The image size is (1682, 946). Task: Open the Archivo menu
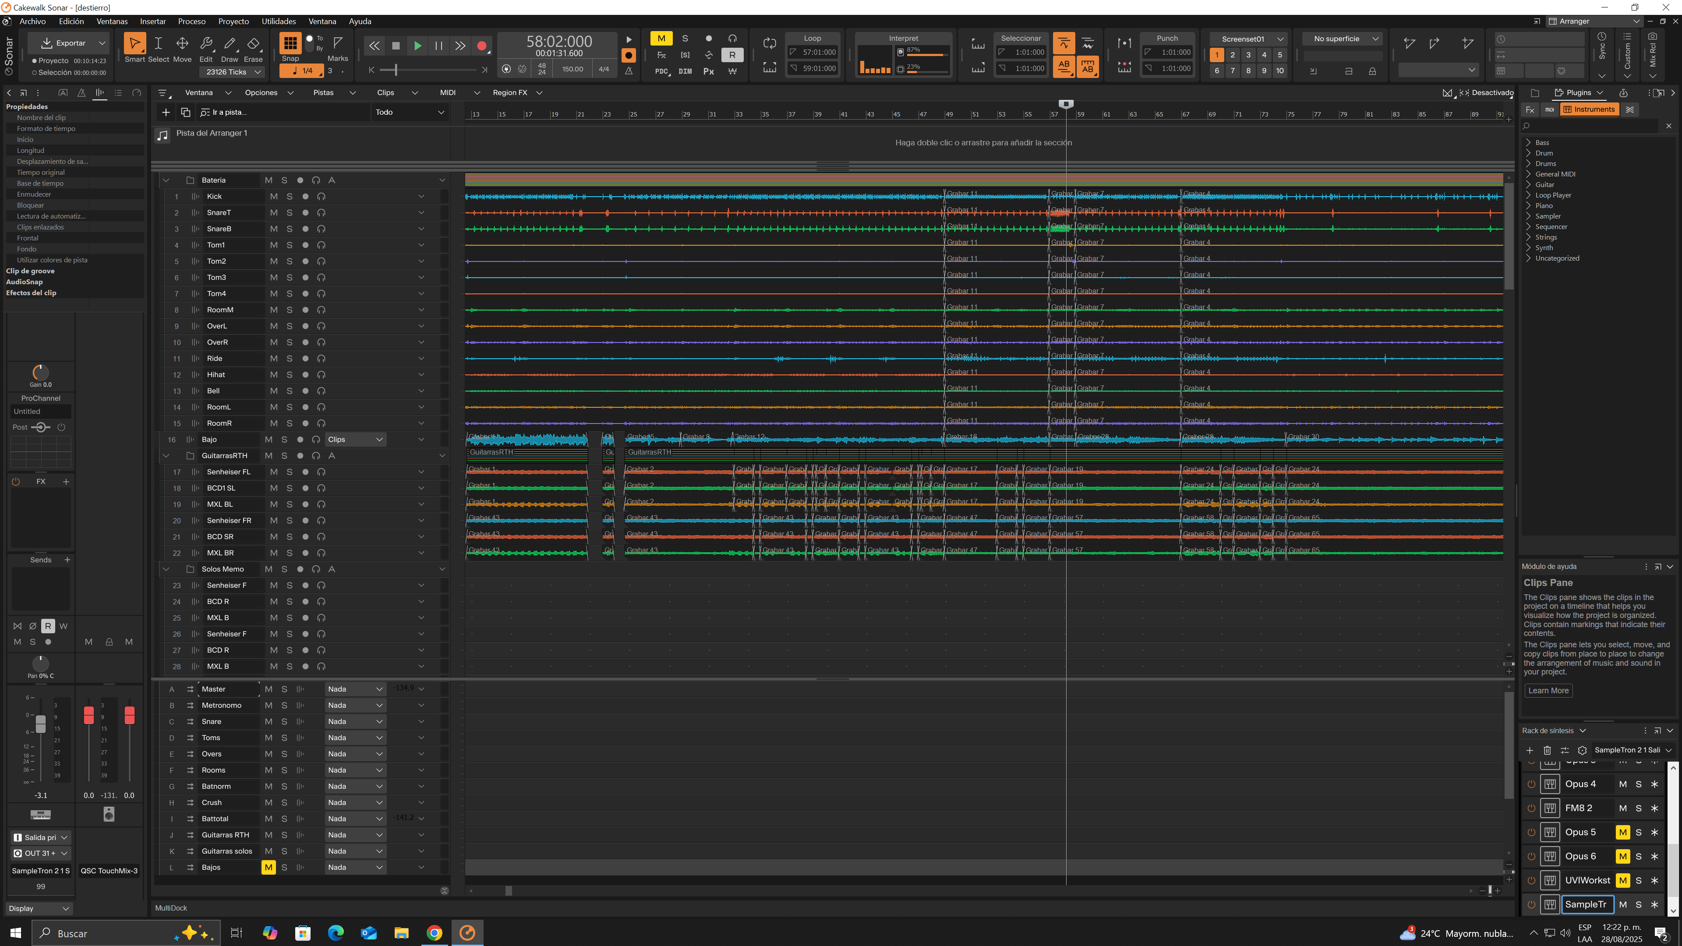pyautogui.click(x=33, y=21)
